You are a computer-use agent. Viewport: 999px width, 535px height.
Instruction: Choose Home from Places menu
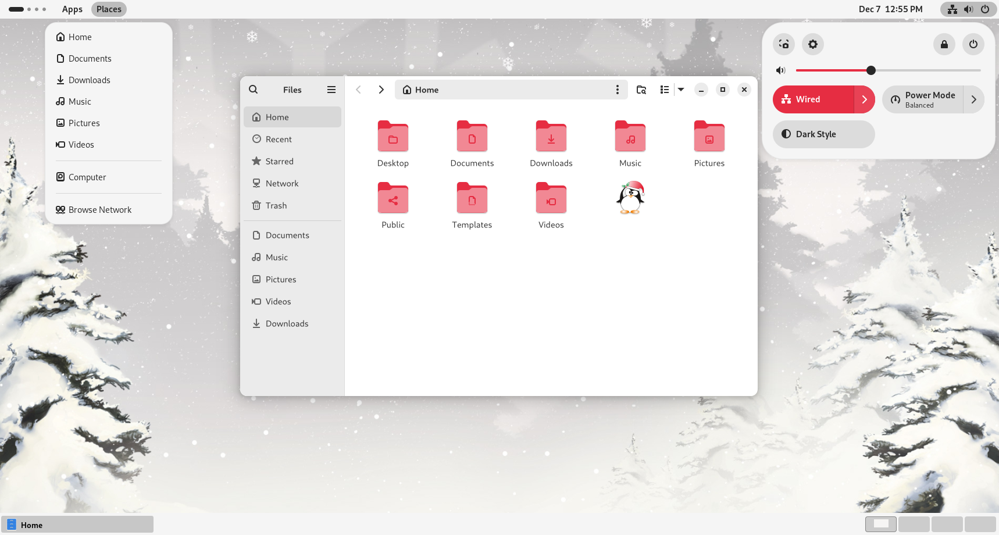[x=109, y=37]
